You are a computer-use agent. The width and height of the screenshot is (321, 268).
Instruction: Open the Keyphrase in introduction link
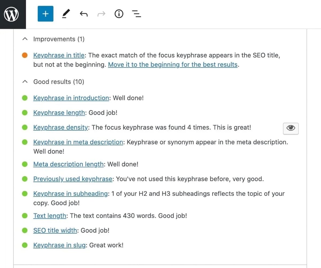71,98
